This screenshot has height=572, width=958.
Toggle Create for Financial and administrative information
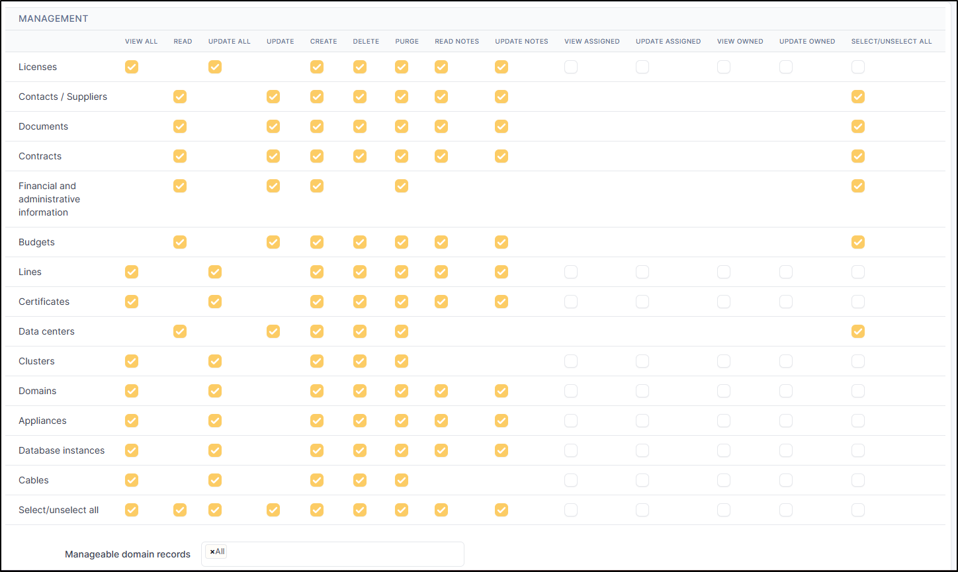click(x=317, y=186)
